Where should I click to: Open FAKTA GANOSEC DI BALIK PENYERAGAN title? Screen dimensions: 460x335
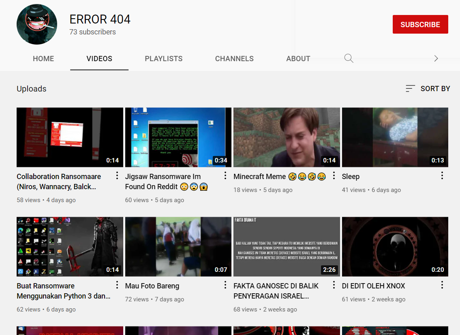tap(276, 291)
